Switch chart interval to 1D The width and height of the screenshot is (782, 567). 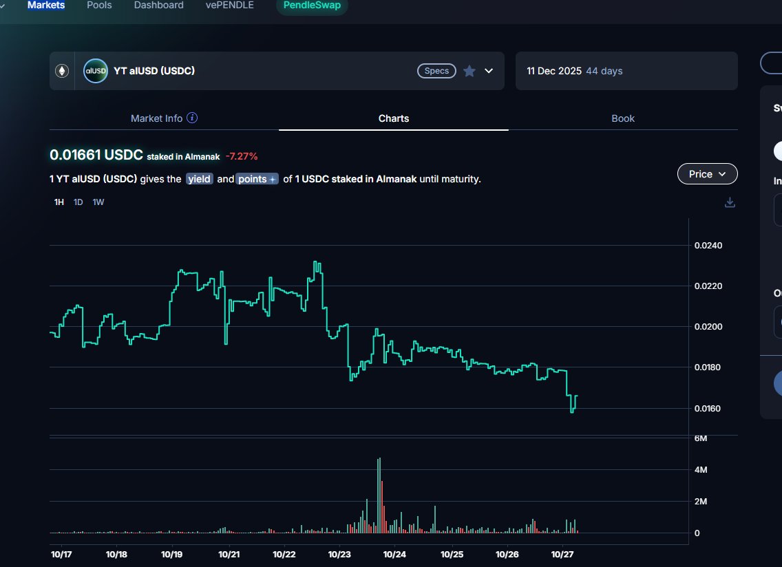pyautogui.click(x=78, y=202)
